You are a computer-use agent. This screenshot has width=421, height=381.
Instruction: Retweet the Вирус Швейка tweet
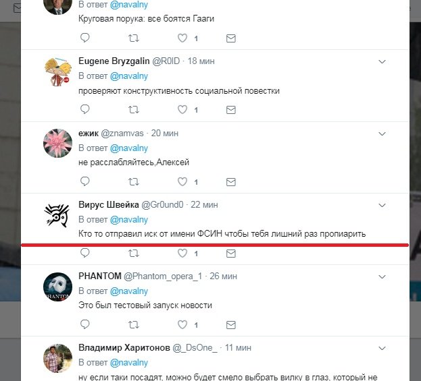coord(133,254)
